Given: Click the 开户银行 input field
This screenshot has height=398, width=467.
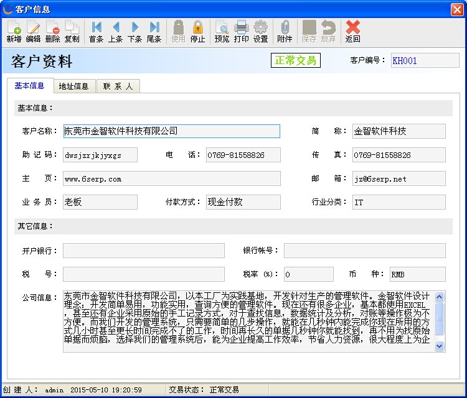Looking at the screenshot, I should coord(143,251).
